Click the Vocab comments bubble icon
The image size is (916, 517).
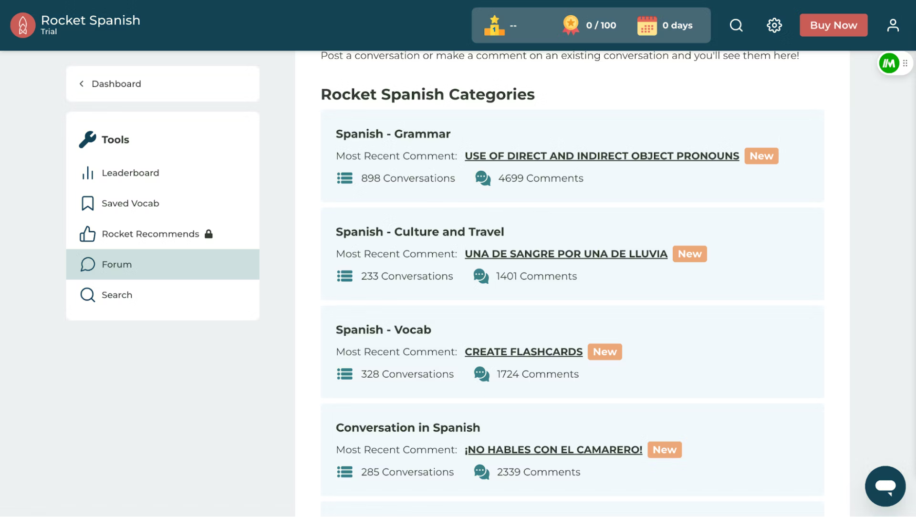[481, 374]
